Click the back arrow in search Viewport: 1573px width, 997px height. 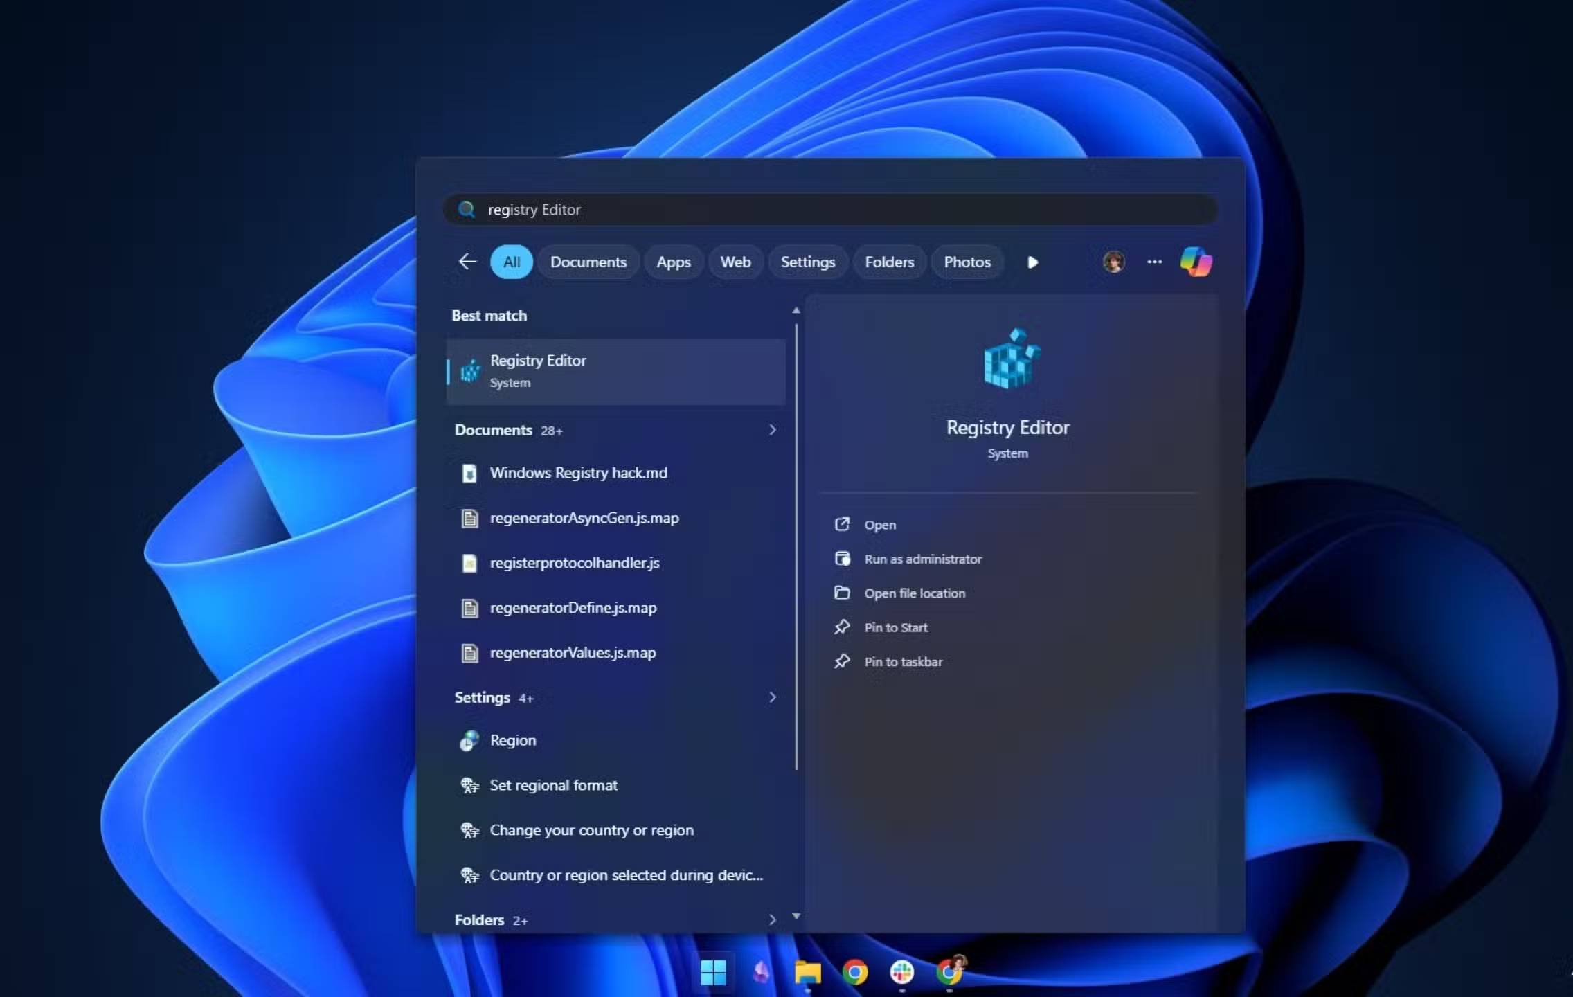tap(467, 261)
